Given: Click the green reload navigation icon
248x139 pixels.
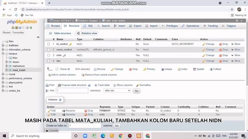Looking at the screenshot, I should pyautogui.click(x=31, y=27).
